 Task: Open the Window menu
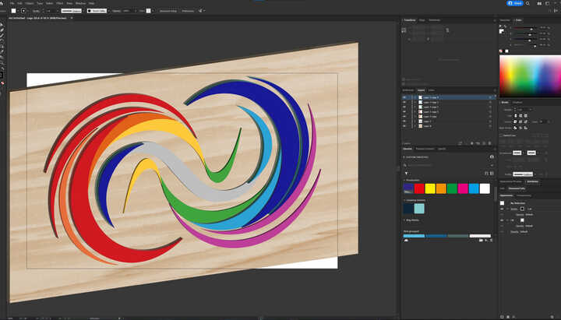click(x=80, y=3)
